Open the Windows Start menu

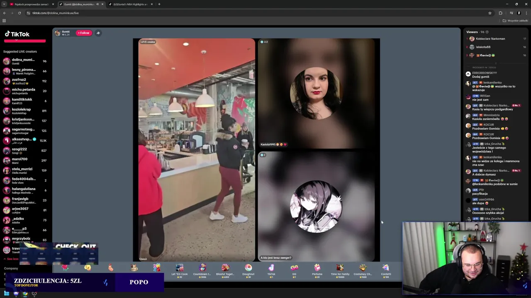pyautogui.click(x=7, y=293)
